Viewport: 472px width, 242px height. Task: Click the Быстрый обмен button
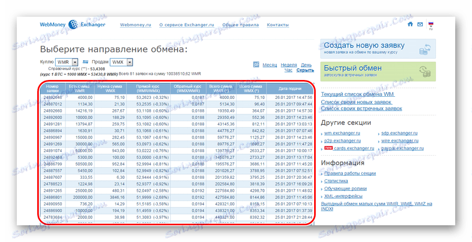[x=378, y=72]
